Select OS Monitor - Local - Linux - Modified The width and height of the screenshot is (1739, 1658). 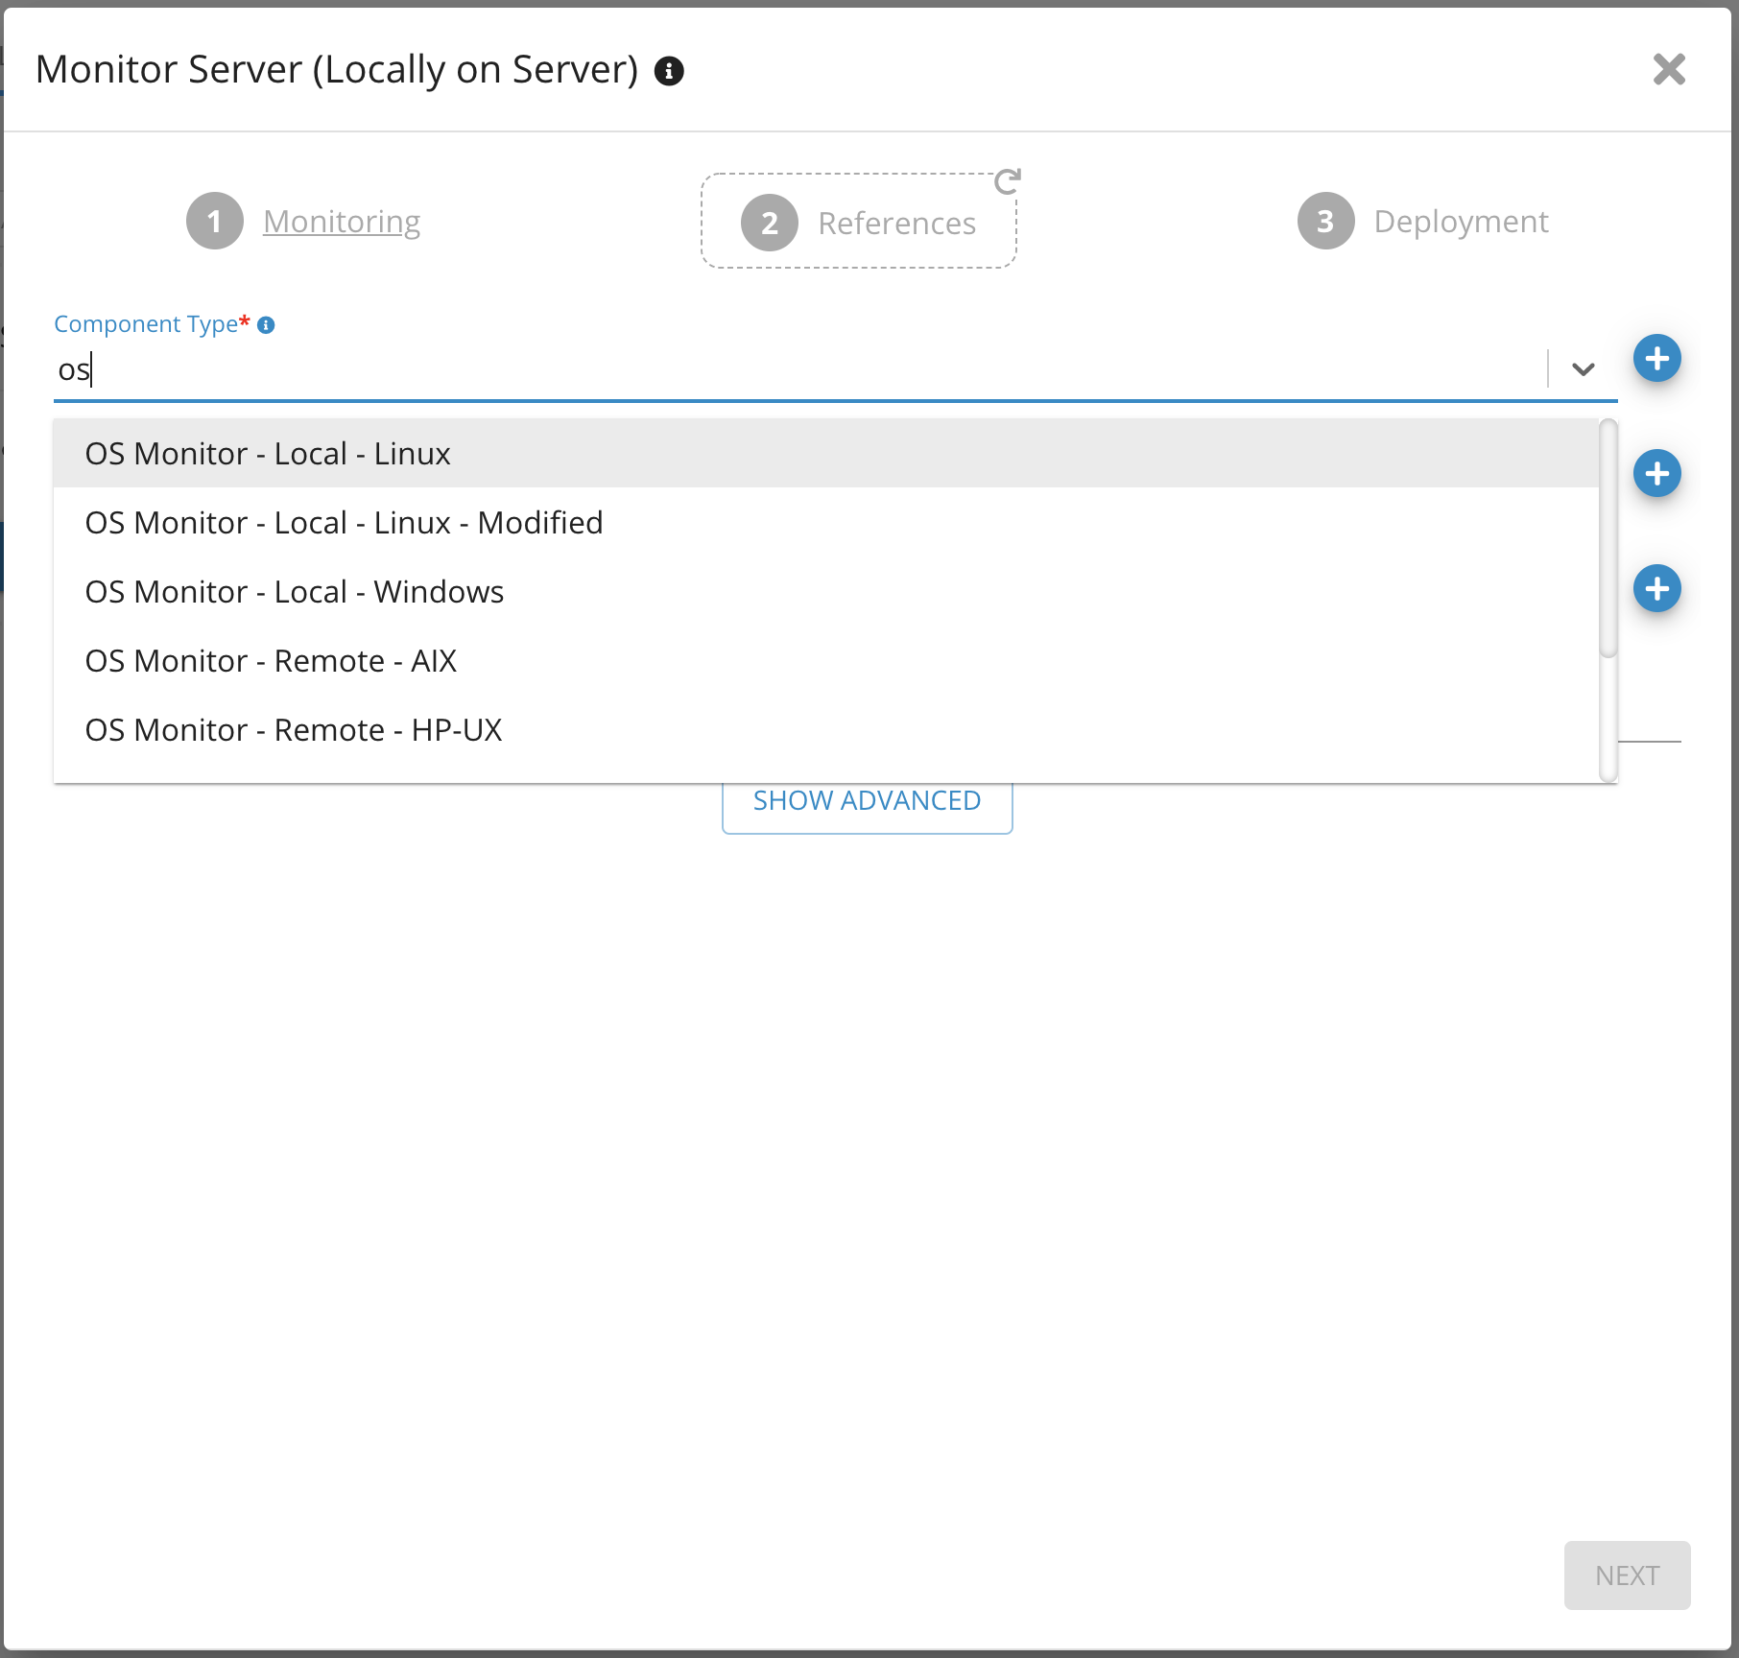[x=344, y=523]
